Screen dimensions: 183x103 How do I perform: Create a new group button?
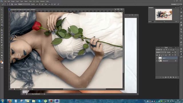pyautogui.click(x=171, y=77)
